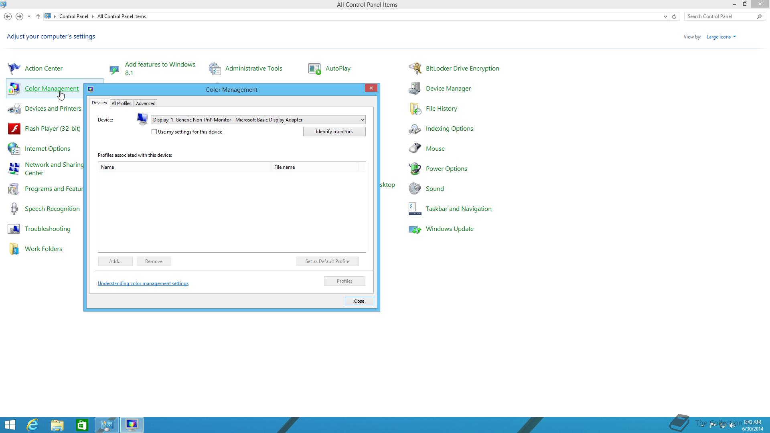The width and height of the screenshot is (770, 433).
Task: Open File History icon
Action: tap(415, 109)
